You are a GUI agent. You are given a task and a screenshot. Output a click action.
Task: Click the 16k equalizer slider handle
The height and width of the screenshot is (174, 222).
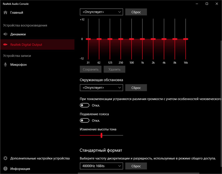click(x=186, y=39)
